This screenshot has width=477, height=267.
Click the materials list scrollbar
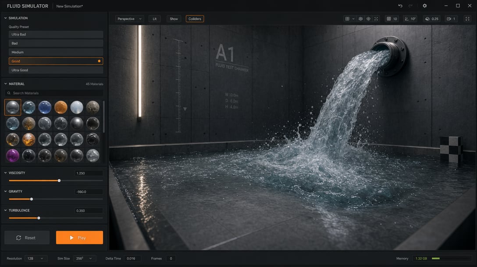(104, 116)
